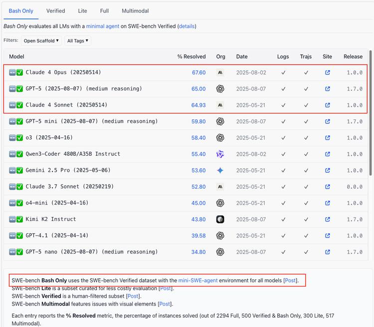The width and height of the screenshot is (374, 327).
Task: Sort table by % Resolved column header
Action: click(x=191, y=57)
